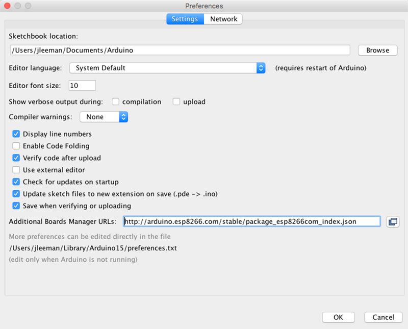This screenshot has width=408, height=329.
Task: Click the Browse button for sketchbook location
Action: [377, 50]
